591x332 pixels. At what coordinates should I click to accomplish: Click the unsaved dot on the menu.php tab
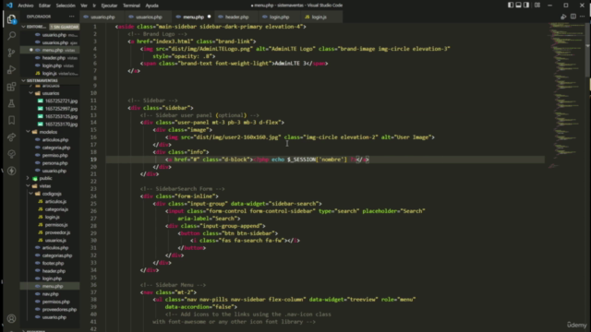pyautogui.click(x=210, y=17)
